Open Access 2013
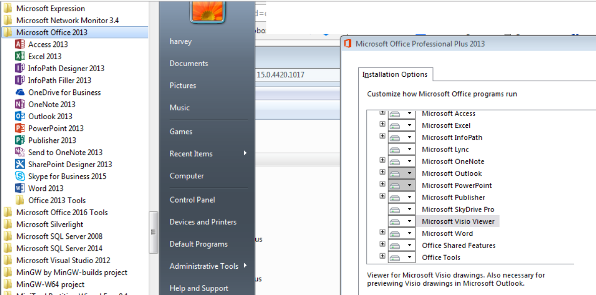The height and width of the screenshot is (295, 596). point(49,44)
